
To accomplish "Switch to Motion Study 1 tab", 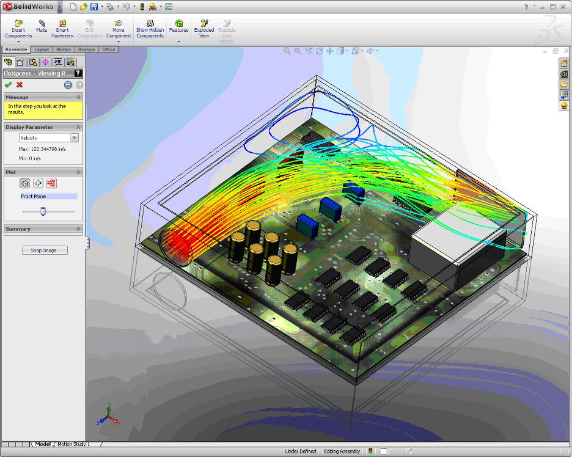I will click(73, 444).
